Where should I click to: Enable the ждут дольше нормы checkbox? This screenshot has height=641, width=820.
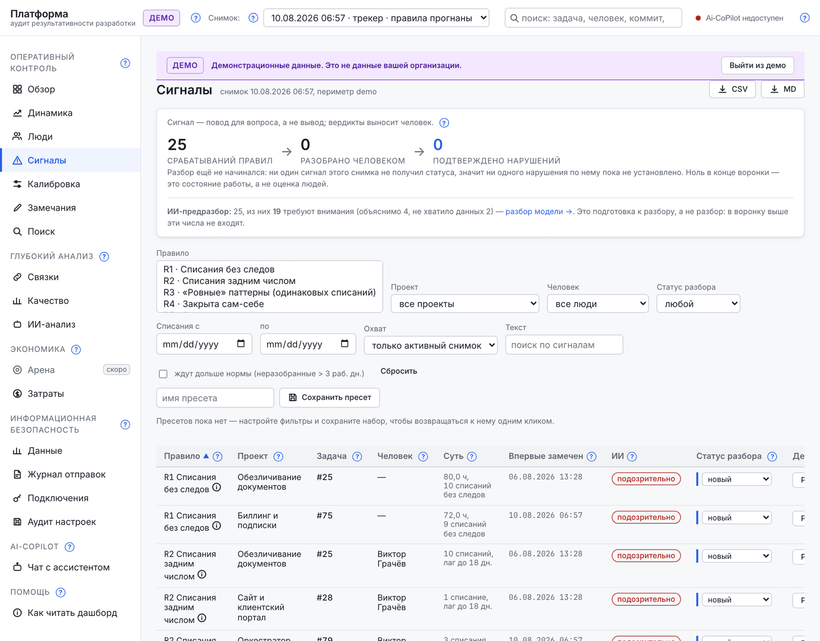coord(163,374)
